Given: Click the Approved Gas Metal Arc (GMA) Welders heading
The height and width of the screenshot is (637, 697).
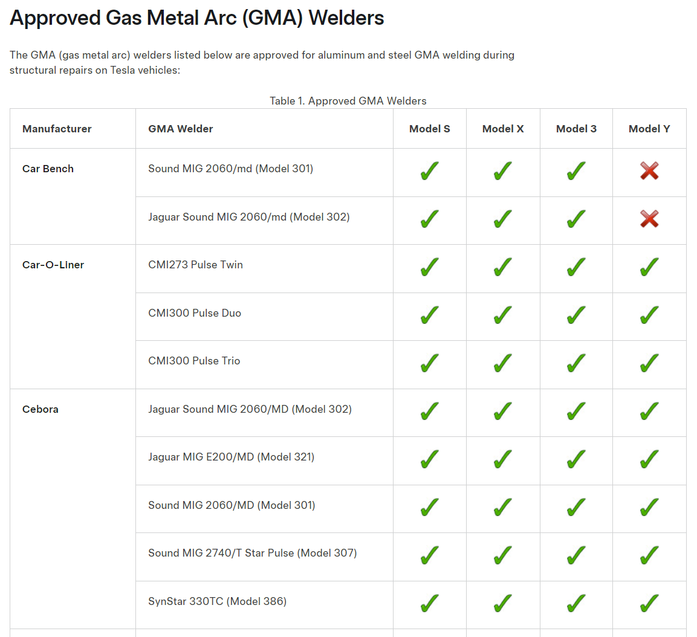Looking at the screenshot, I should [197, 18].
